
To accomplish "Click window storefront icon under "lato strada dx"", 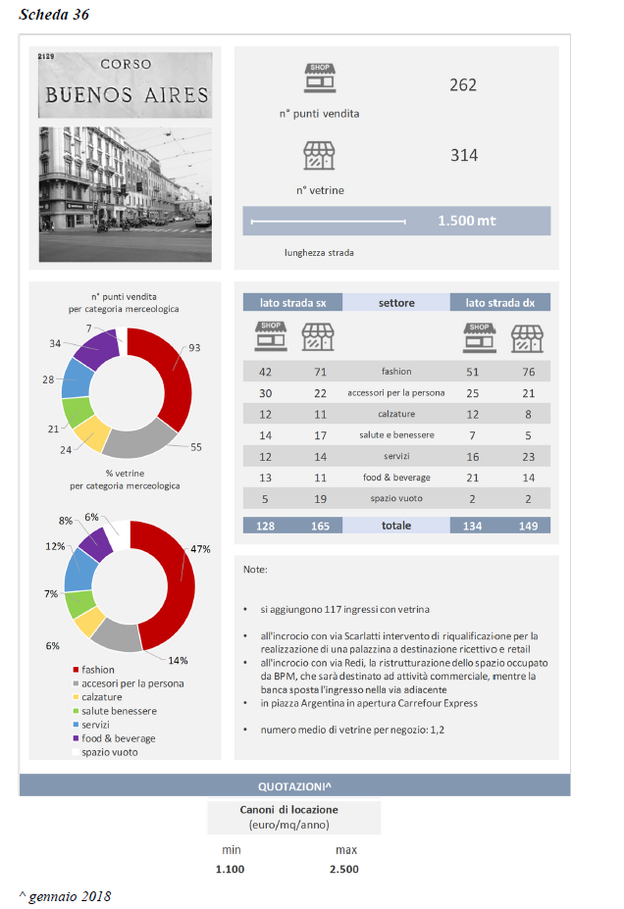I will point(527,337).
